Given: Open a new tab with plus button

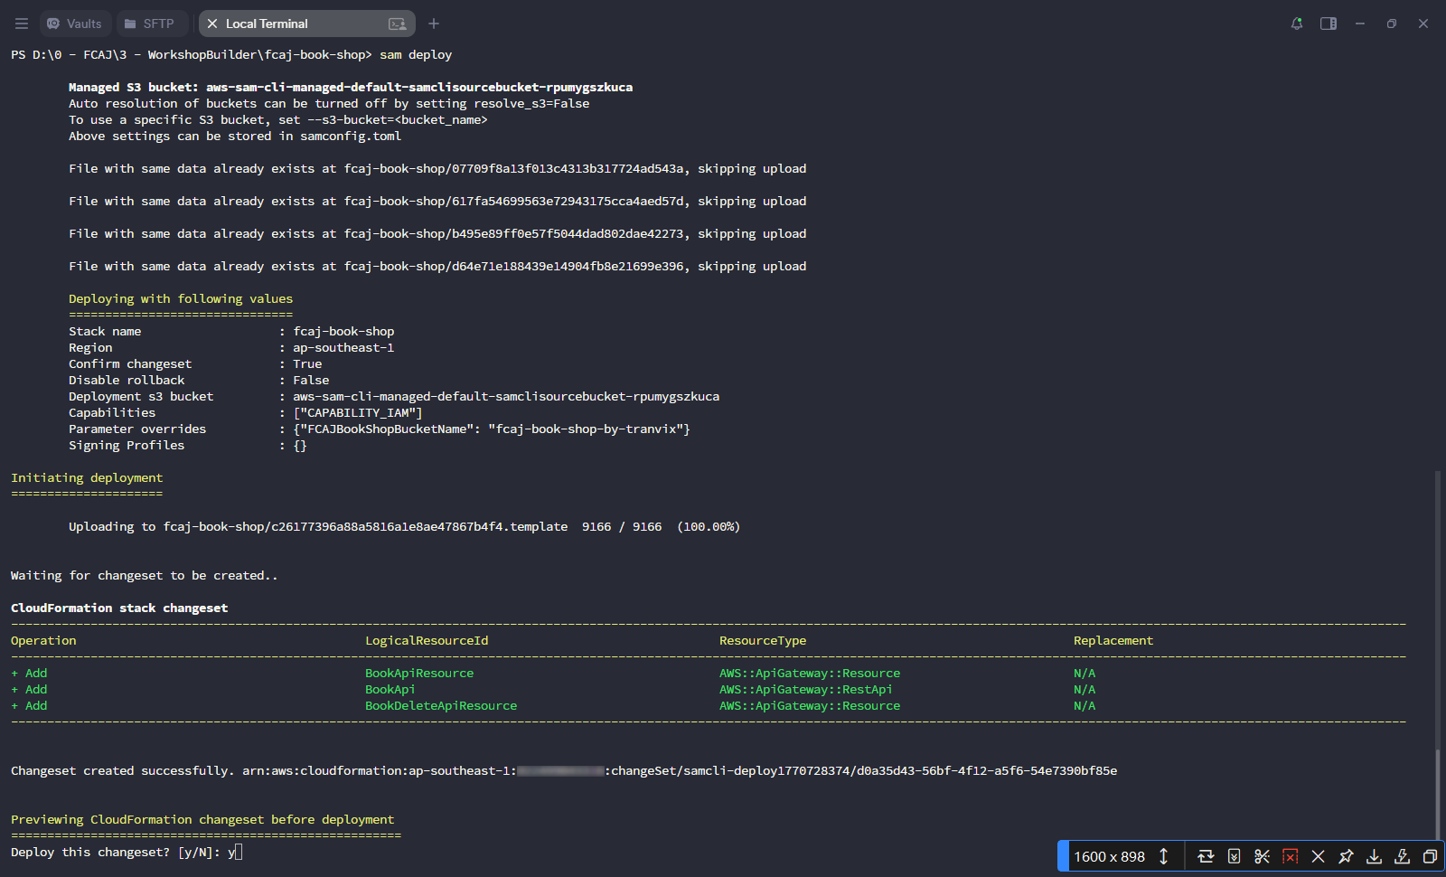Looking at the screenshot, I should pos(434,24).
